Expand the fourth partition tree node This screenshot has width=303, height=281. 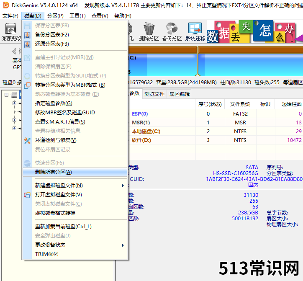point(14,128)
